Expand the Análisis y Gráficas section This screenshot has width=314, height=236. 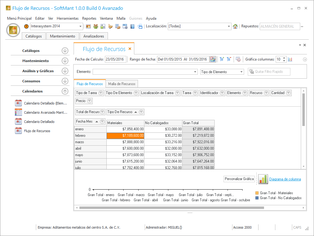65,71
